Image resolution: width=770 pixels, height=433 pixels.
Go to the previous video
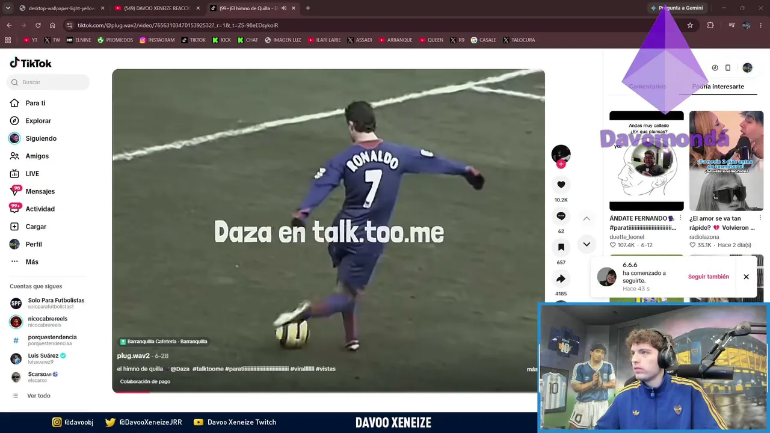[x=587, y=218]
